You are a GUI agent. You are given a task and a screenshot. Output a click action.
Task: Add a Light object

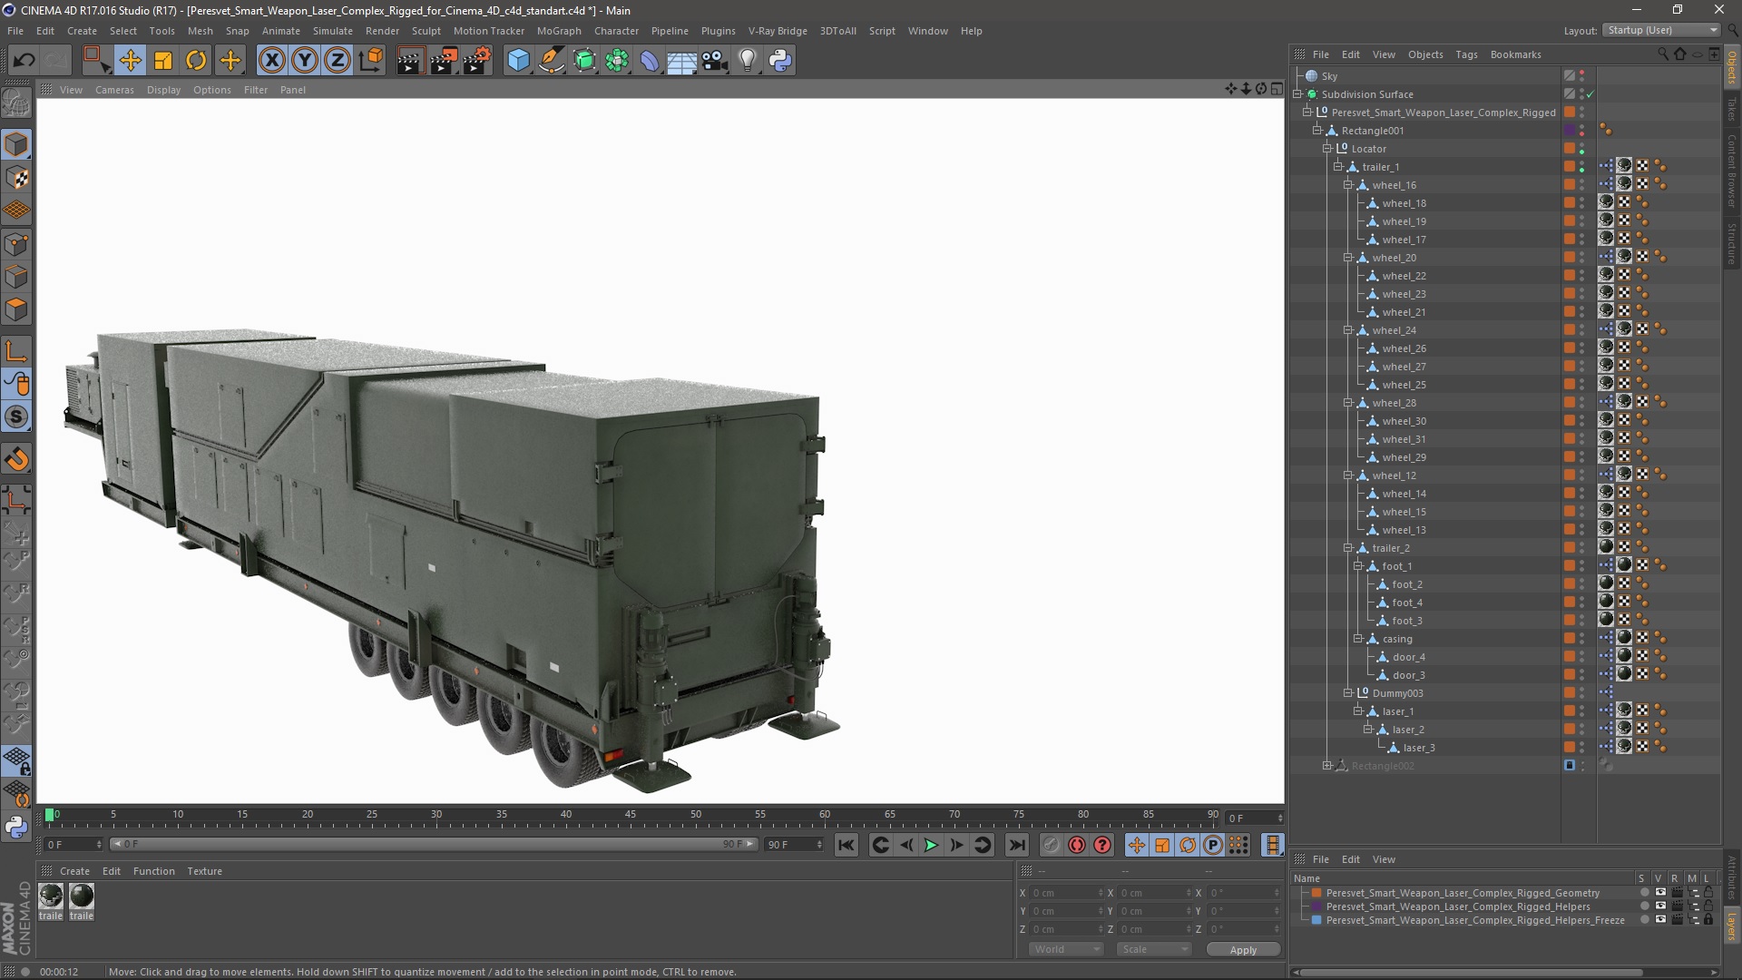coord(748,61)
